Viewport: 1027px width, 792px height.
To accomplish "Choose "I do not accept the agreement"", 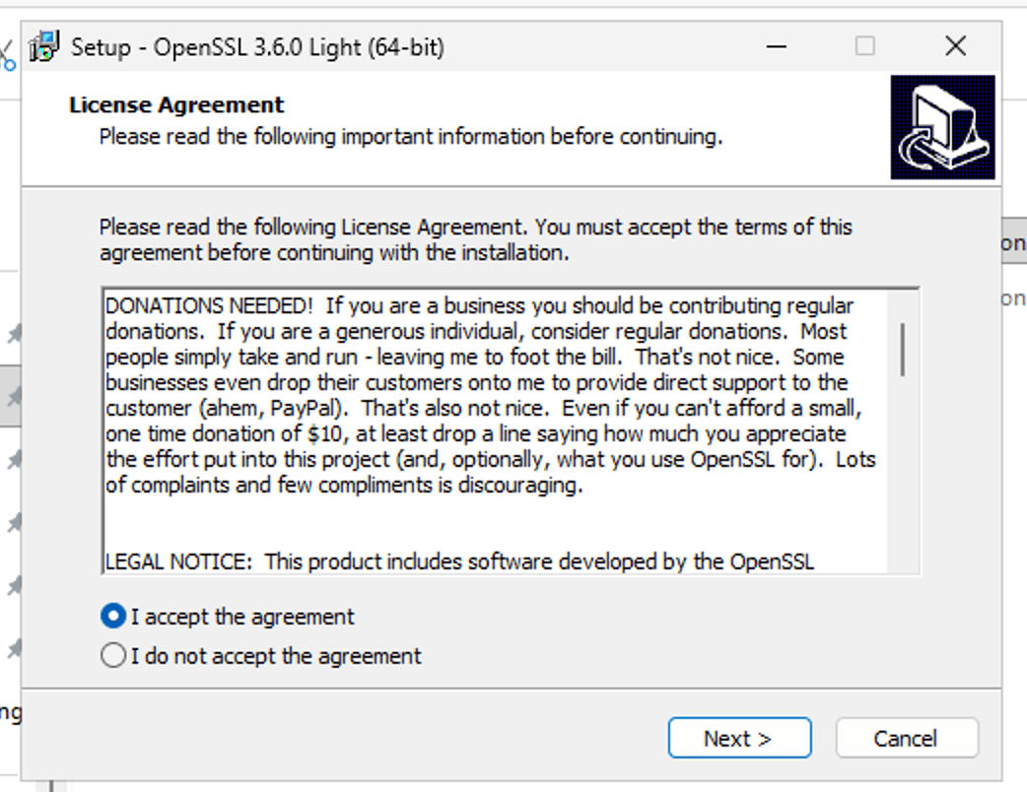I will pos(113,656).
